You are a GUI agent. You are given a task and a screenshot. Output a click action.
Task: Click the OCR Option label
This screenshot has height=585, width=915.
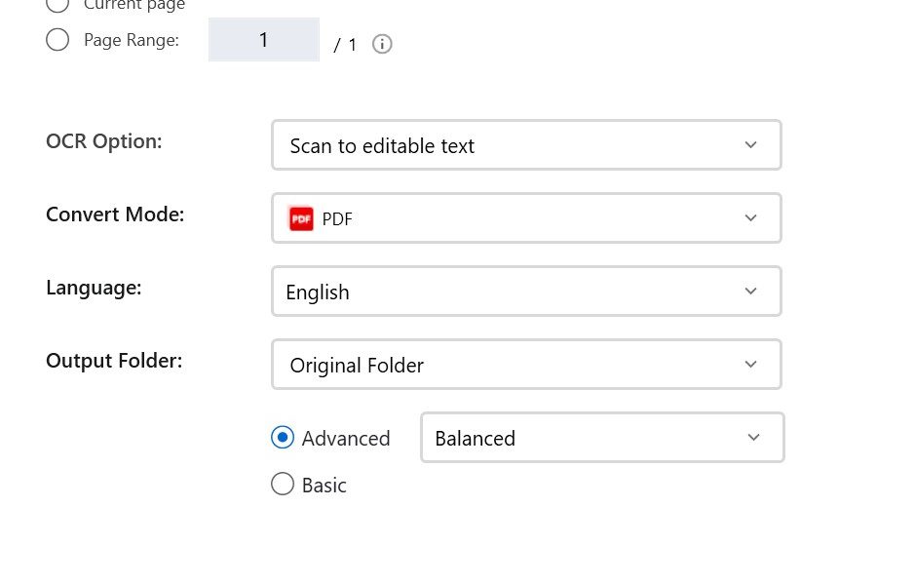104,141
